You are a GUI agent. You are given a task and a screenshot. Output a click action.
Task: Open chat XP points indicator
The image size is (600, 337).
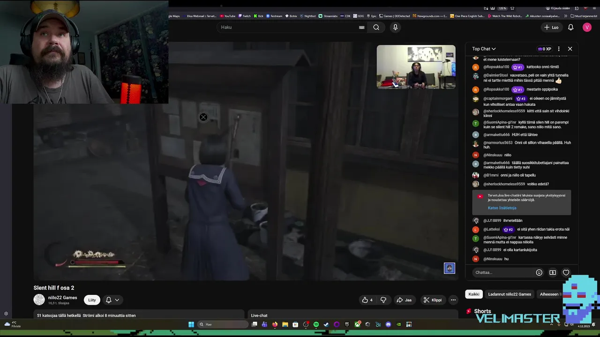tap(544, 49)
